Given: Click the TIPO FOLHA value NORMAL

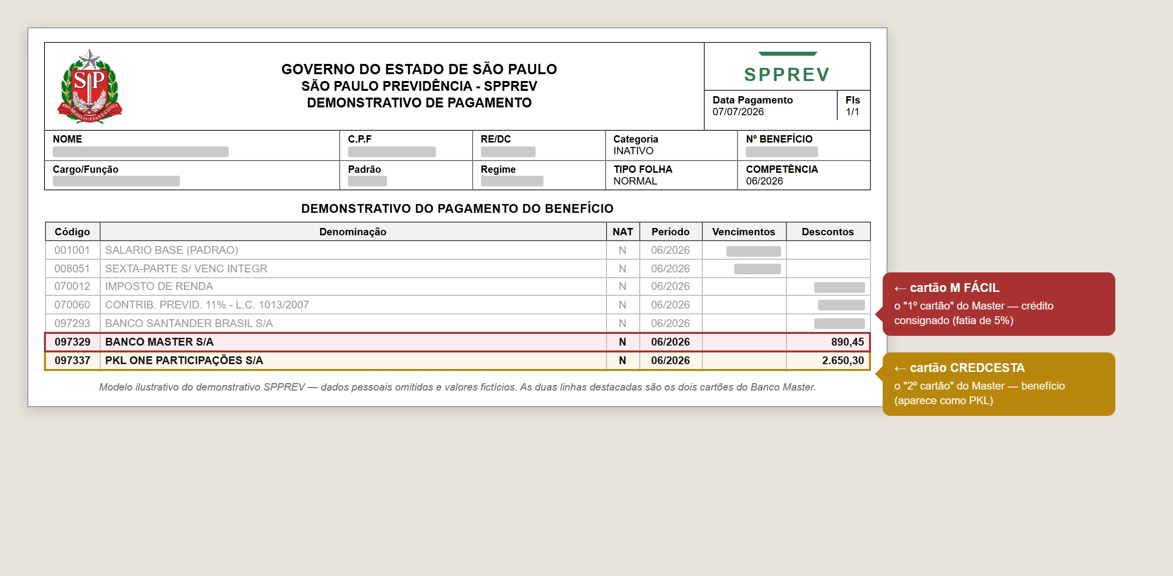Looking at the screenshot, I should [635, 181].
